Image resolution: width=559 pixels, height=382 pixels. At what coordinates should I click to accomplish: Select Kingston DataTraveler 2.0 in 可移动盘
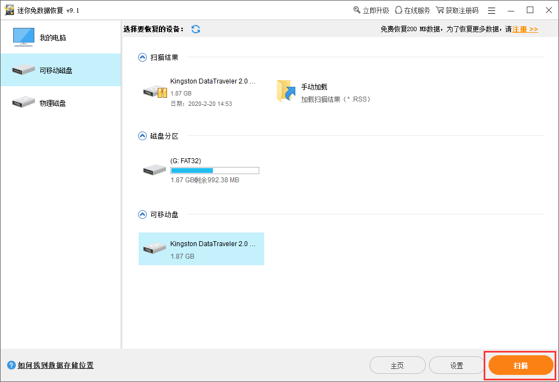[x=201, y=249]
